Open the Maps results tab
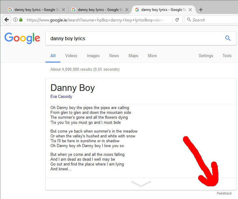The image size is (238, 199). (x=133, y=56)
